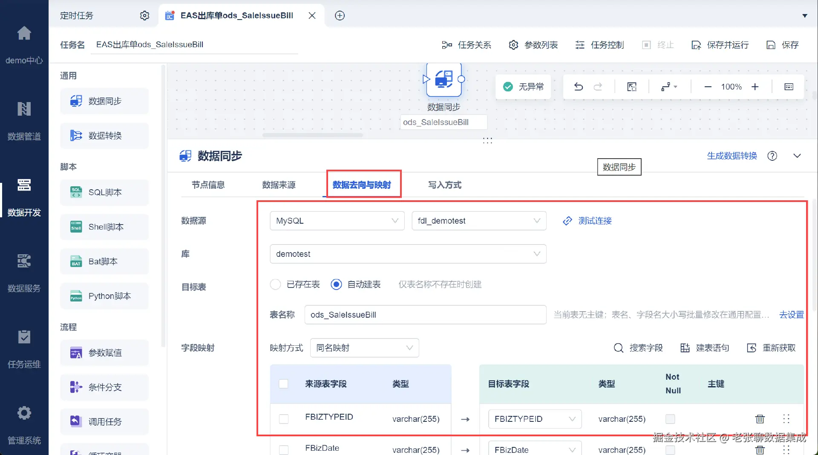Expand the demotest database dropdown
Screen dimensions: 818x455
408,254
